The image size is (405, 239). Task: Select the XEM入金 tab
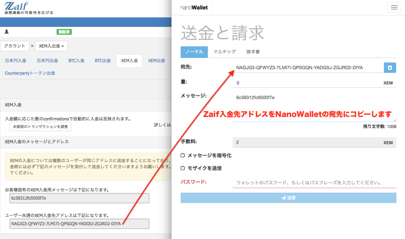pos(129,61)
